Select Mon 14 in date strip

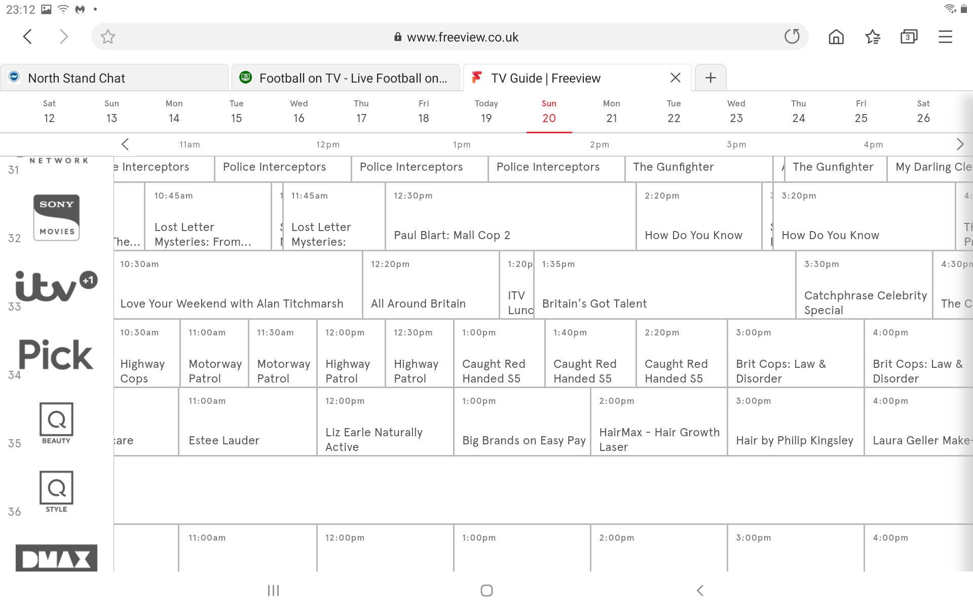tap(174, 111)
